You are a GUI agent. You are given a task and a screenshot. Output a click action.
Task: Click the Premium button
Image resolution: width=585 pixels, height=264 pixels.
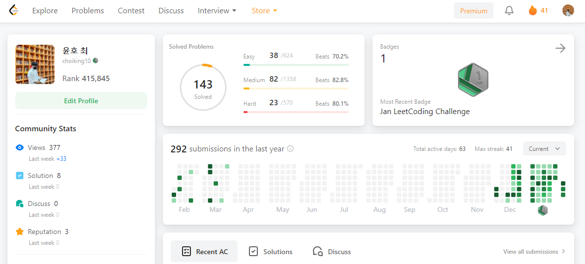point(473,11)
